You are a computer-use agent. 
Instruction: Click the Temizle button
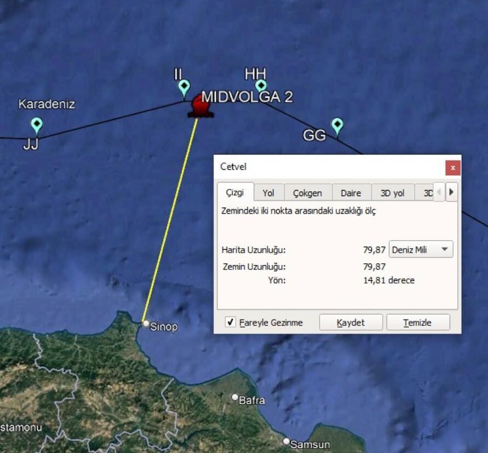point(418,322)
